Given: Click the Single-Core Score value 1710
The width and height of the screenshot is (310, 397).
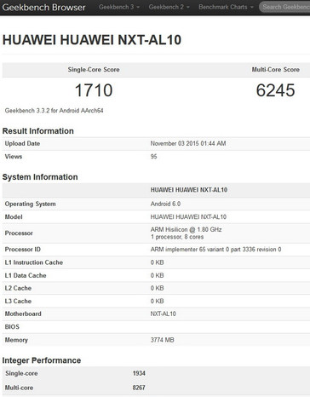Looking at the screenshot, I should (94, 90).
